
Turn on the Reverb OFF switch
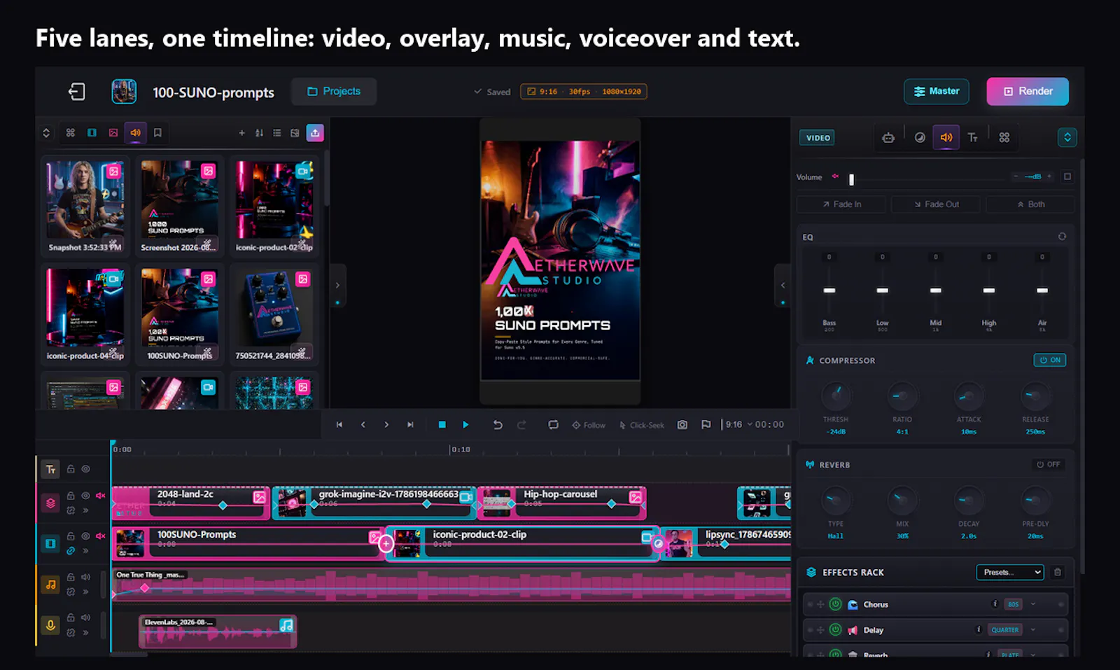click(x=1049, y=464)
